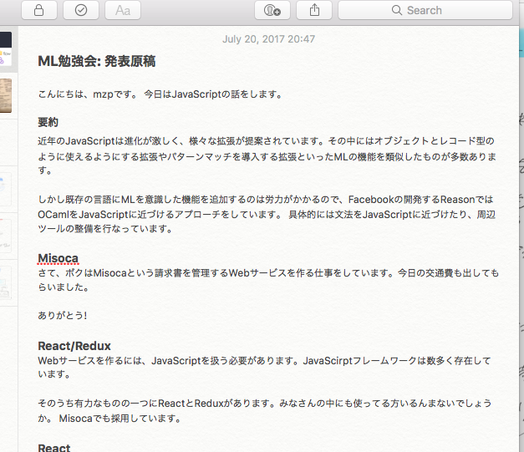Click the heading 要約
Screen dimensions: 524x452
click(x=48, y=122)
